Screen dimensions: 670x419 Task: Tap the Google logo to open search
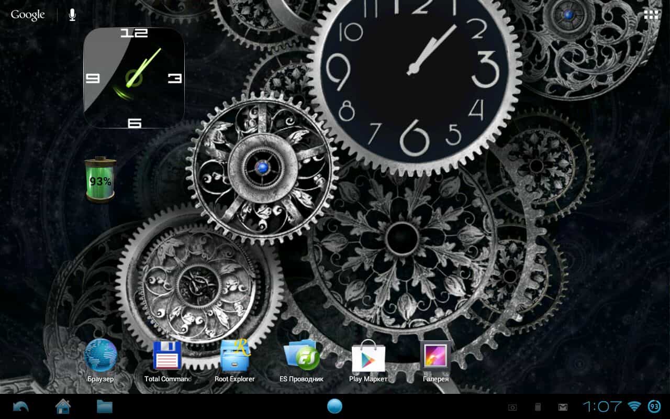27,14
